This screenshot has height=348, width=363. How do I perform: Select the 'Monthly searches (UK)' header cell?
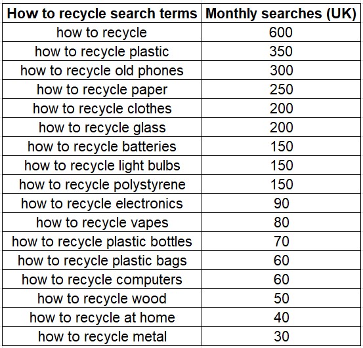point(281,13)
